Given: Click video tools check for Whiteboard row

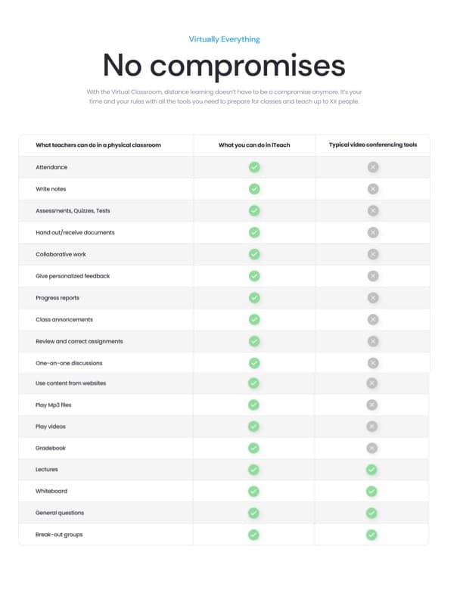Looking at the screenshot, I should (x=371, y=491).
